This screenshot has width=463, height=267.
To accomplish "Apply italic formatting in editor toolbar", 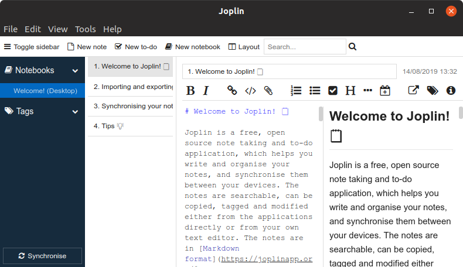I will (x=206, y=91).
